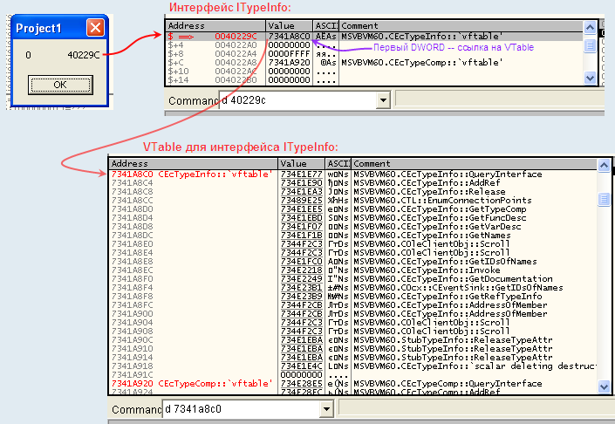Select the highlighted 0040229C stack row
This screenshot has width=615, height=424.
point(236,37)
